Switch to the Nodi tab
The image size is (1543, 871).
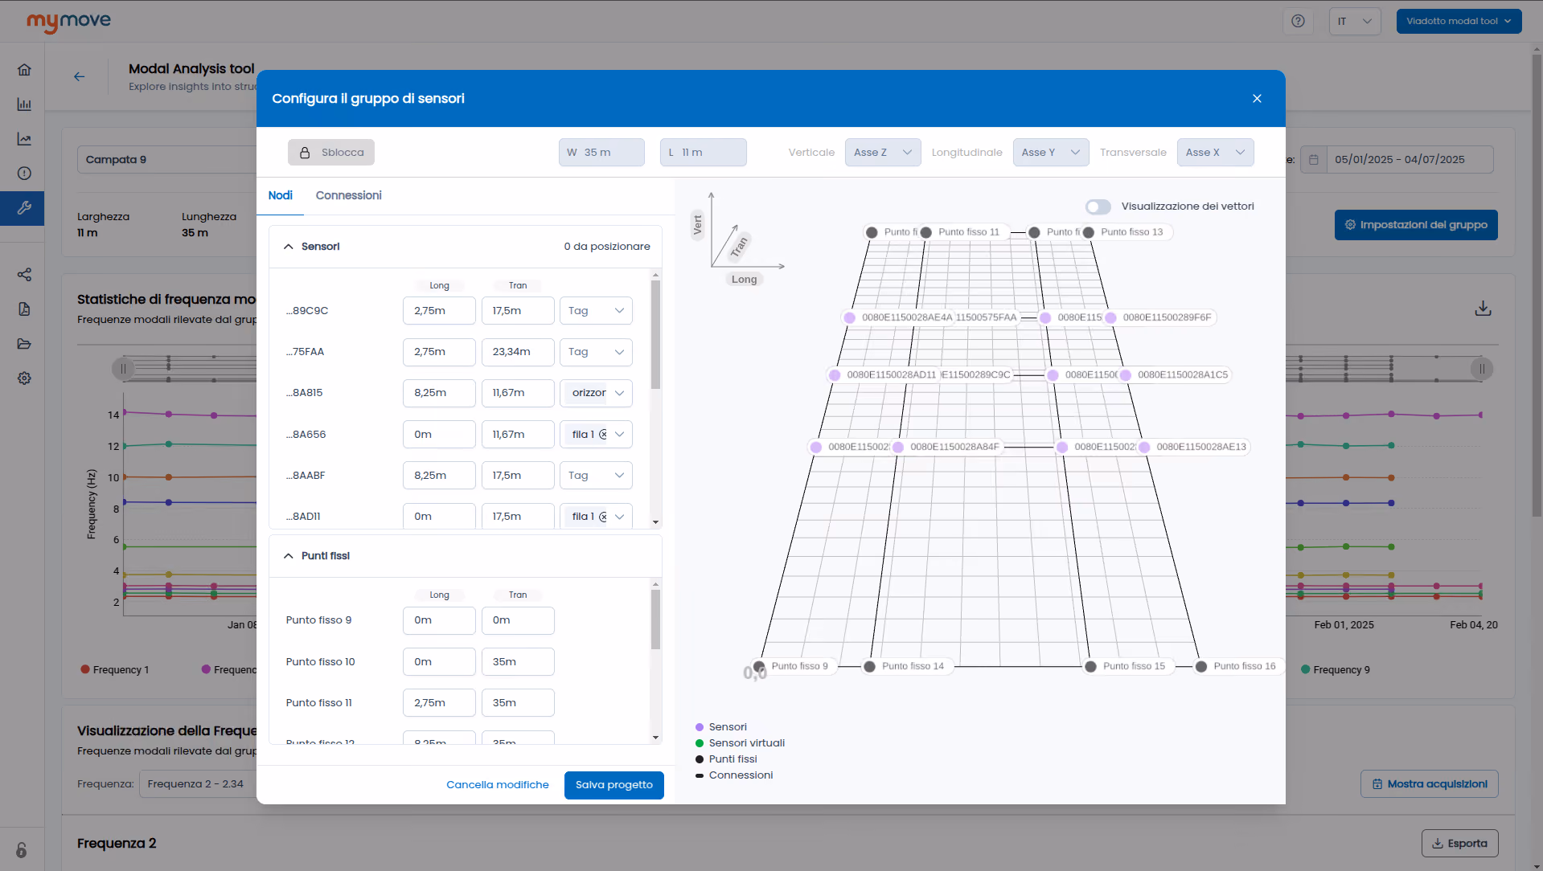280,195
